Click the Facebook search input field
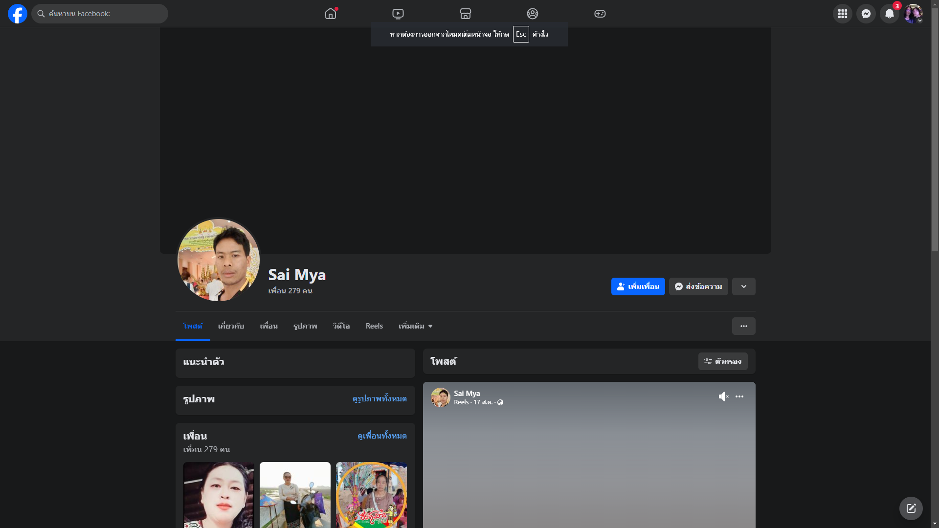939x528 pixels. tap(103, 14)
